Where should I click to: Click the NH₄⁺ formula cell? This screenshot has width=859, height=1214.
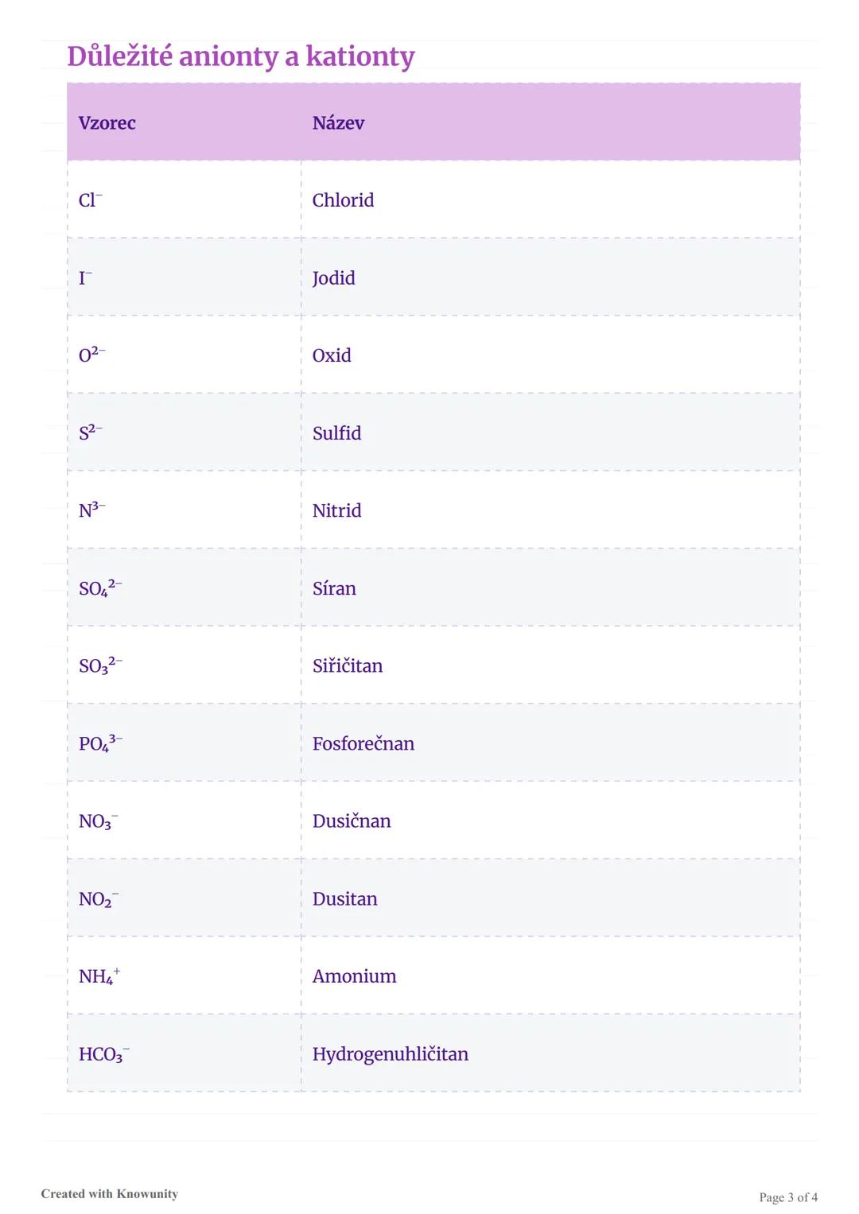click(x=99, y=976)
